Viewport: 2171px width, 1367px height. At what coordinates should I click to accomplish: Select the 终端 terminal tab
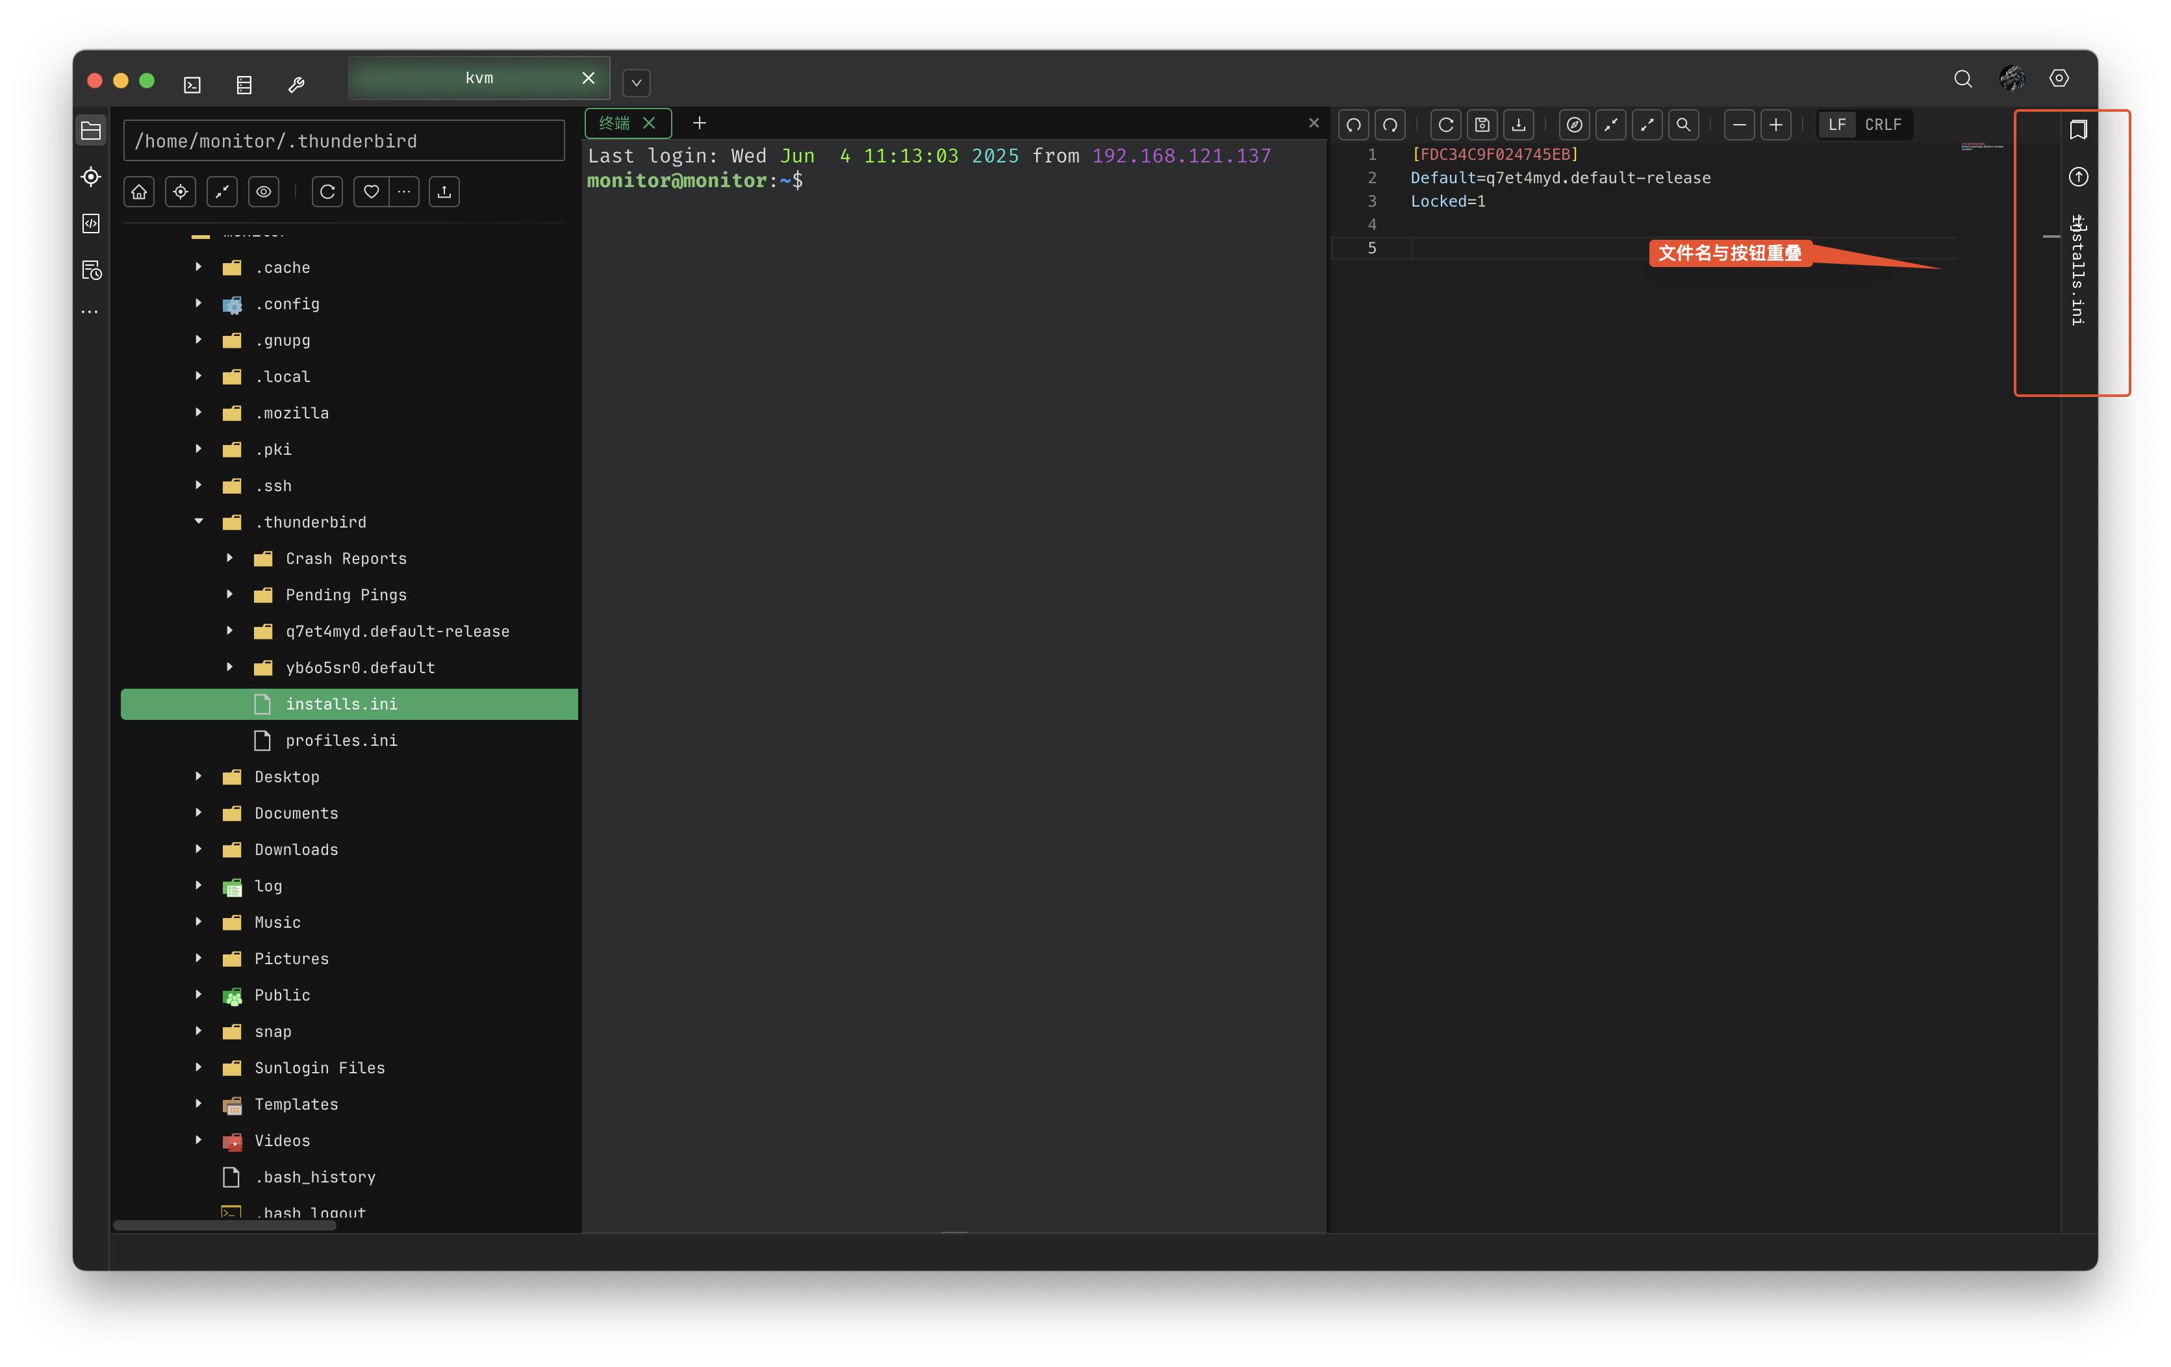tap(615, 123)
